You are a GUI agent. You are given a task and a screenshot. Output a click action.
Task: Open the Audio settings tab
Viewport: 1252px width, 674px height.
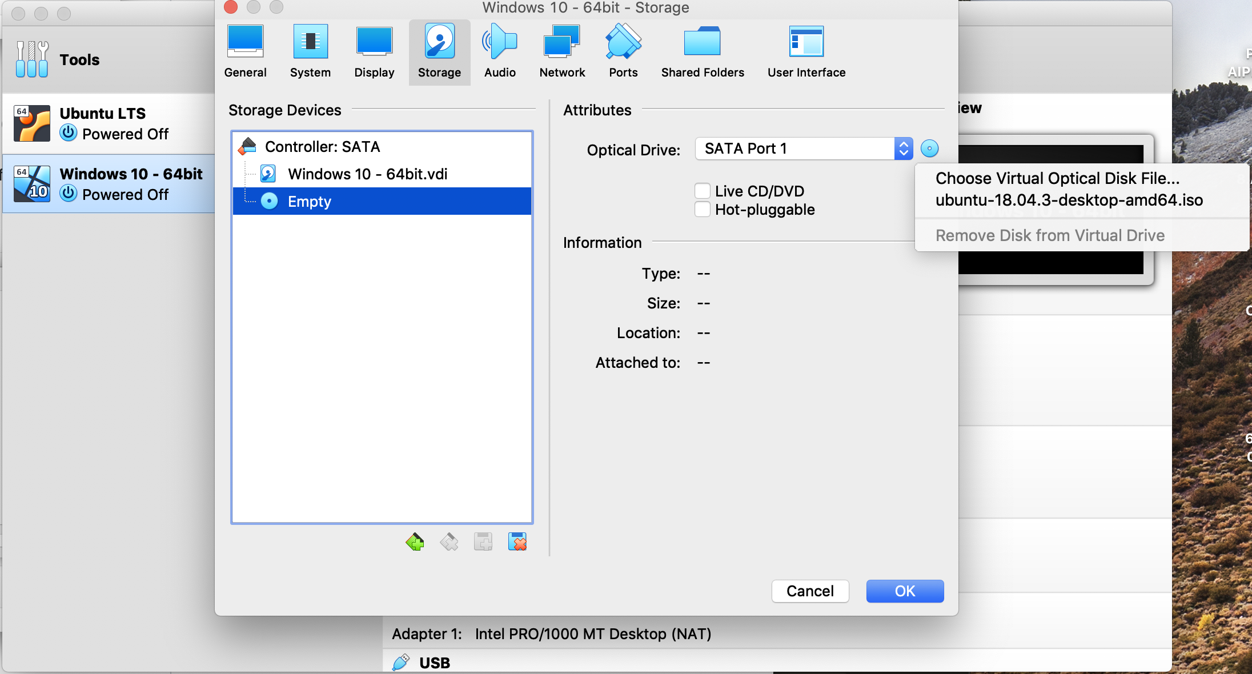(x=500, y=52)
